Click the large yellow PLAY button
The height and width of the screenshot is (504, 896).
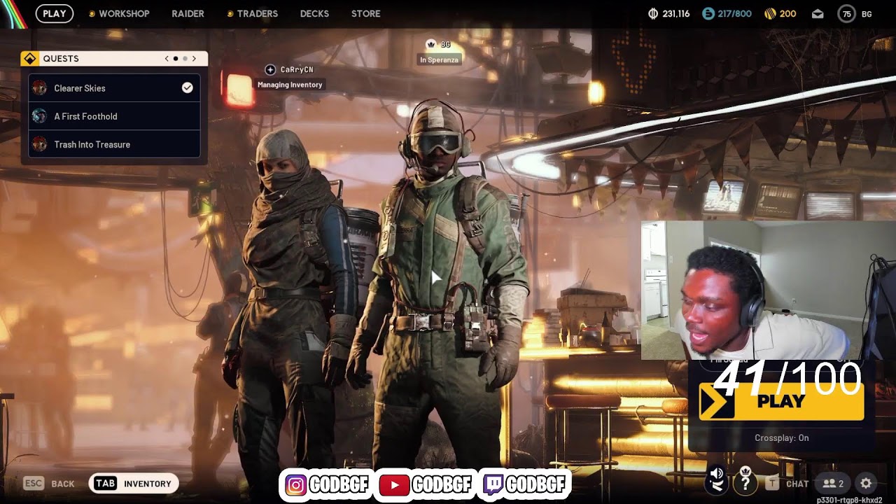781,401
